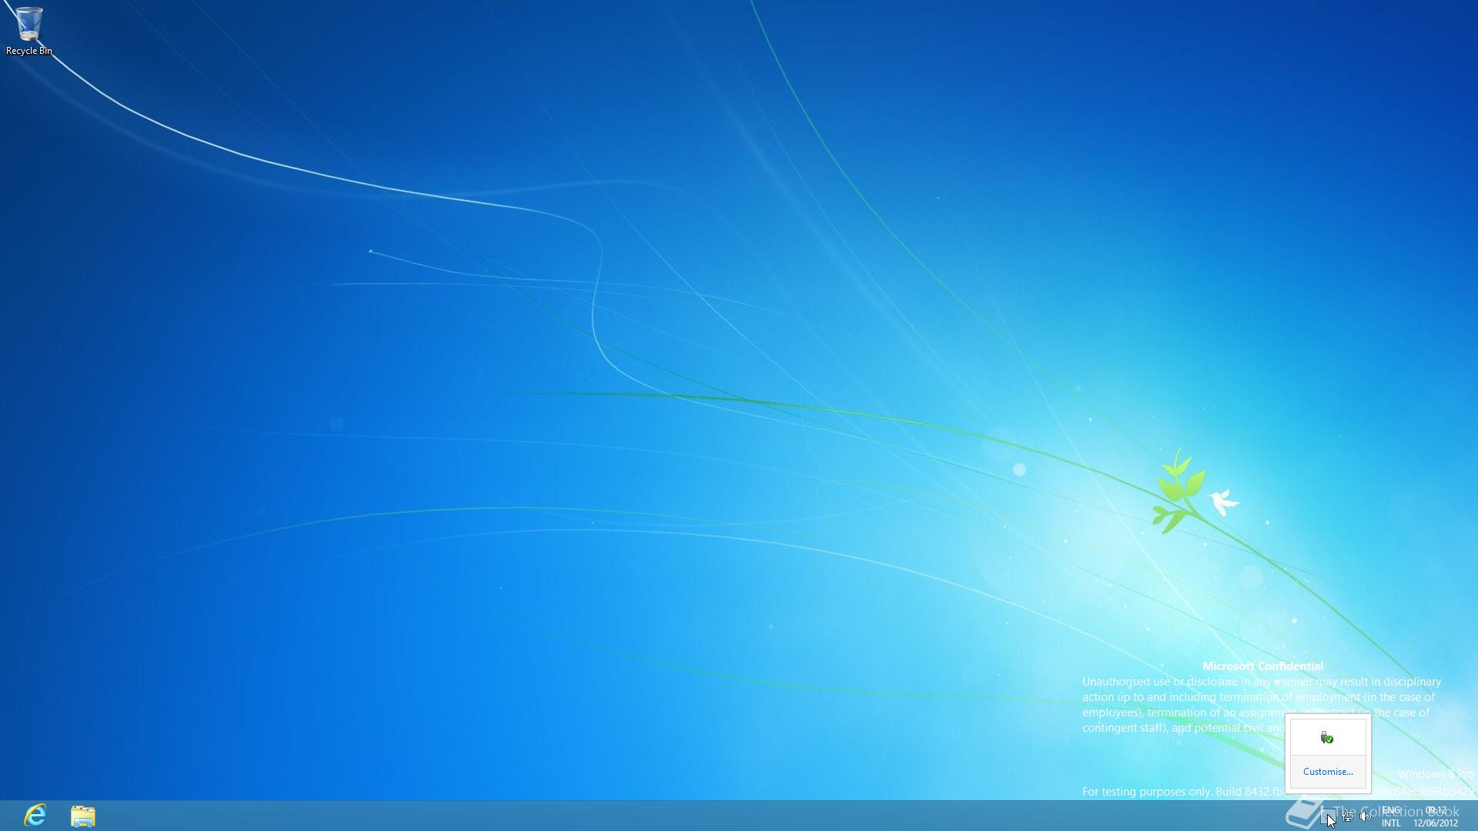
Task: Open the Customise... notification icons link
Action: click(1327, 772)
